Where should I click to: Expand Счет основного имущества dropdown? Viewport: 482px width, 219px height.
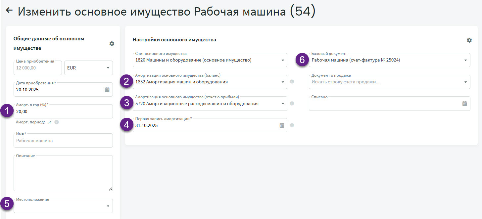click(282, 60)
